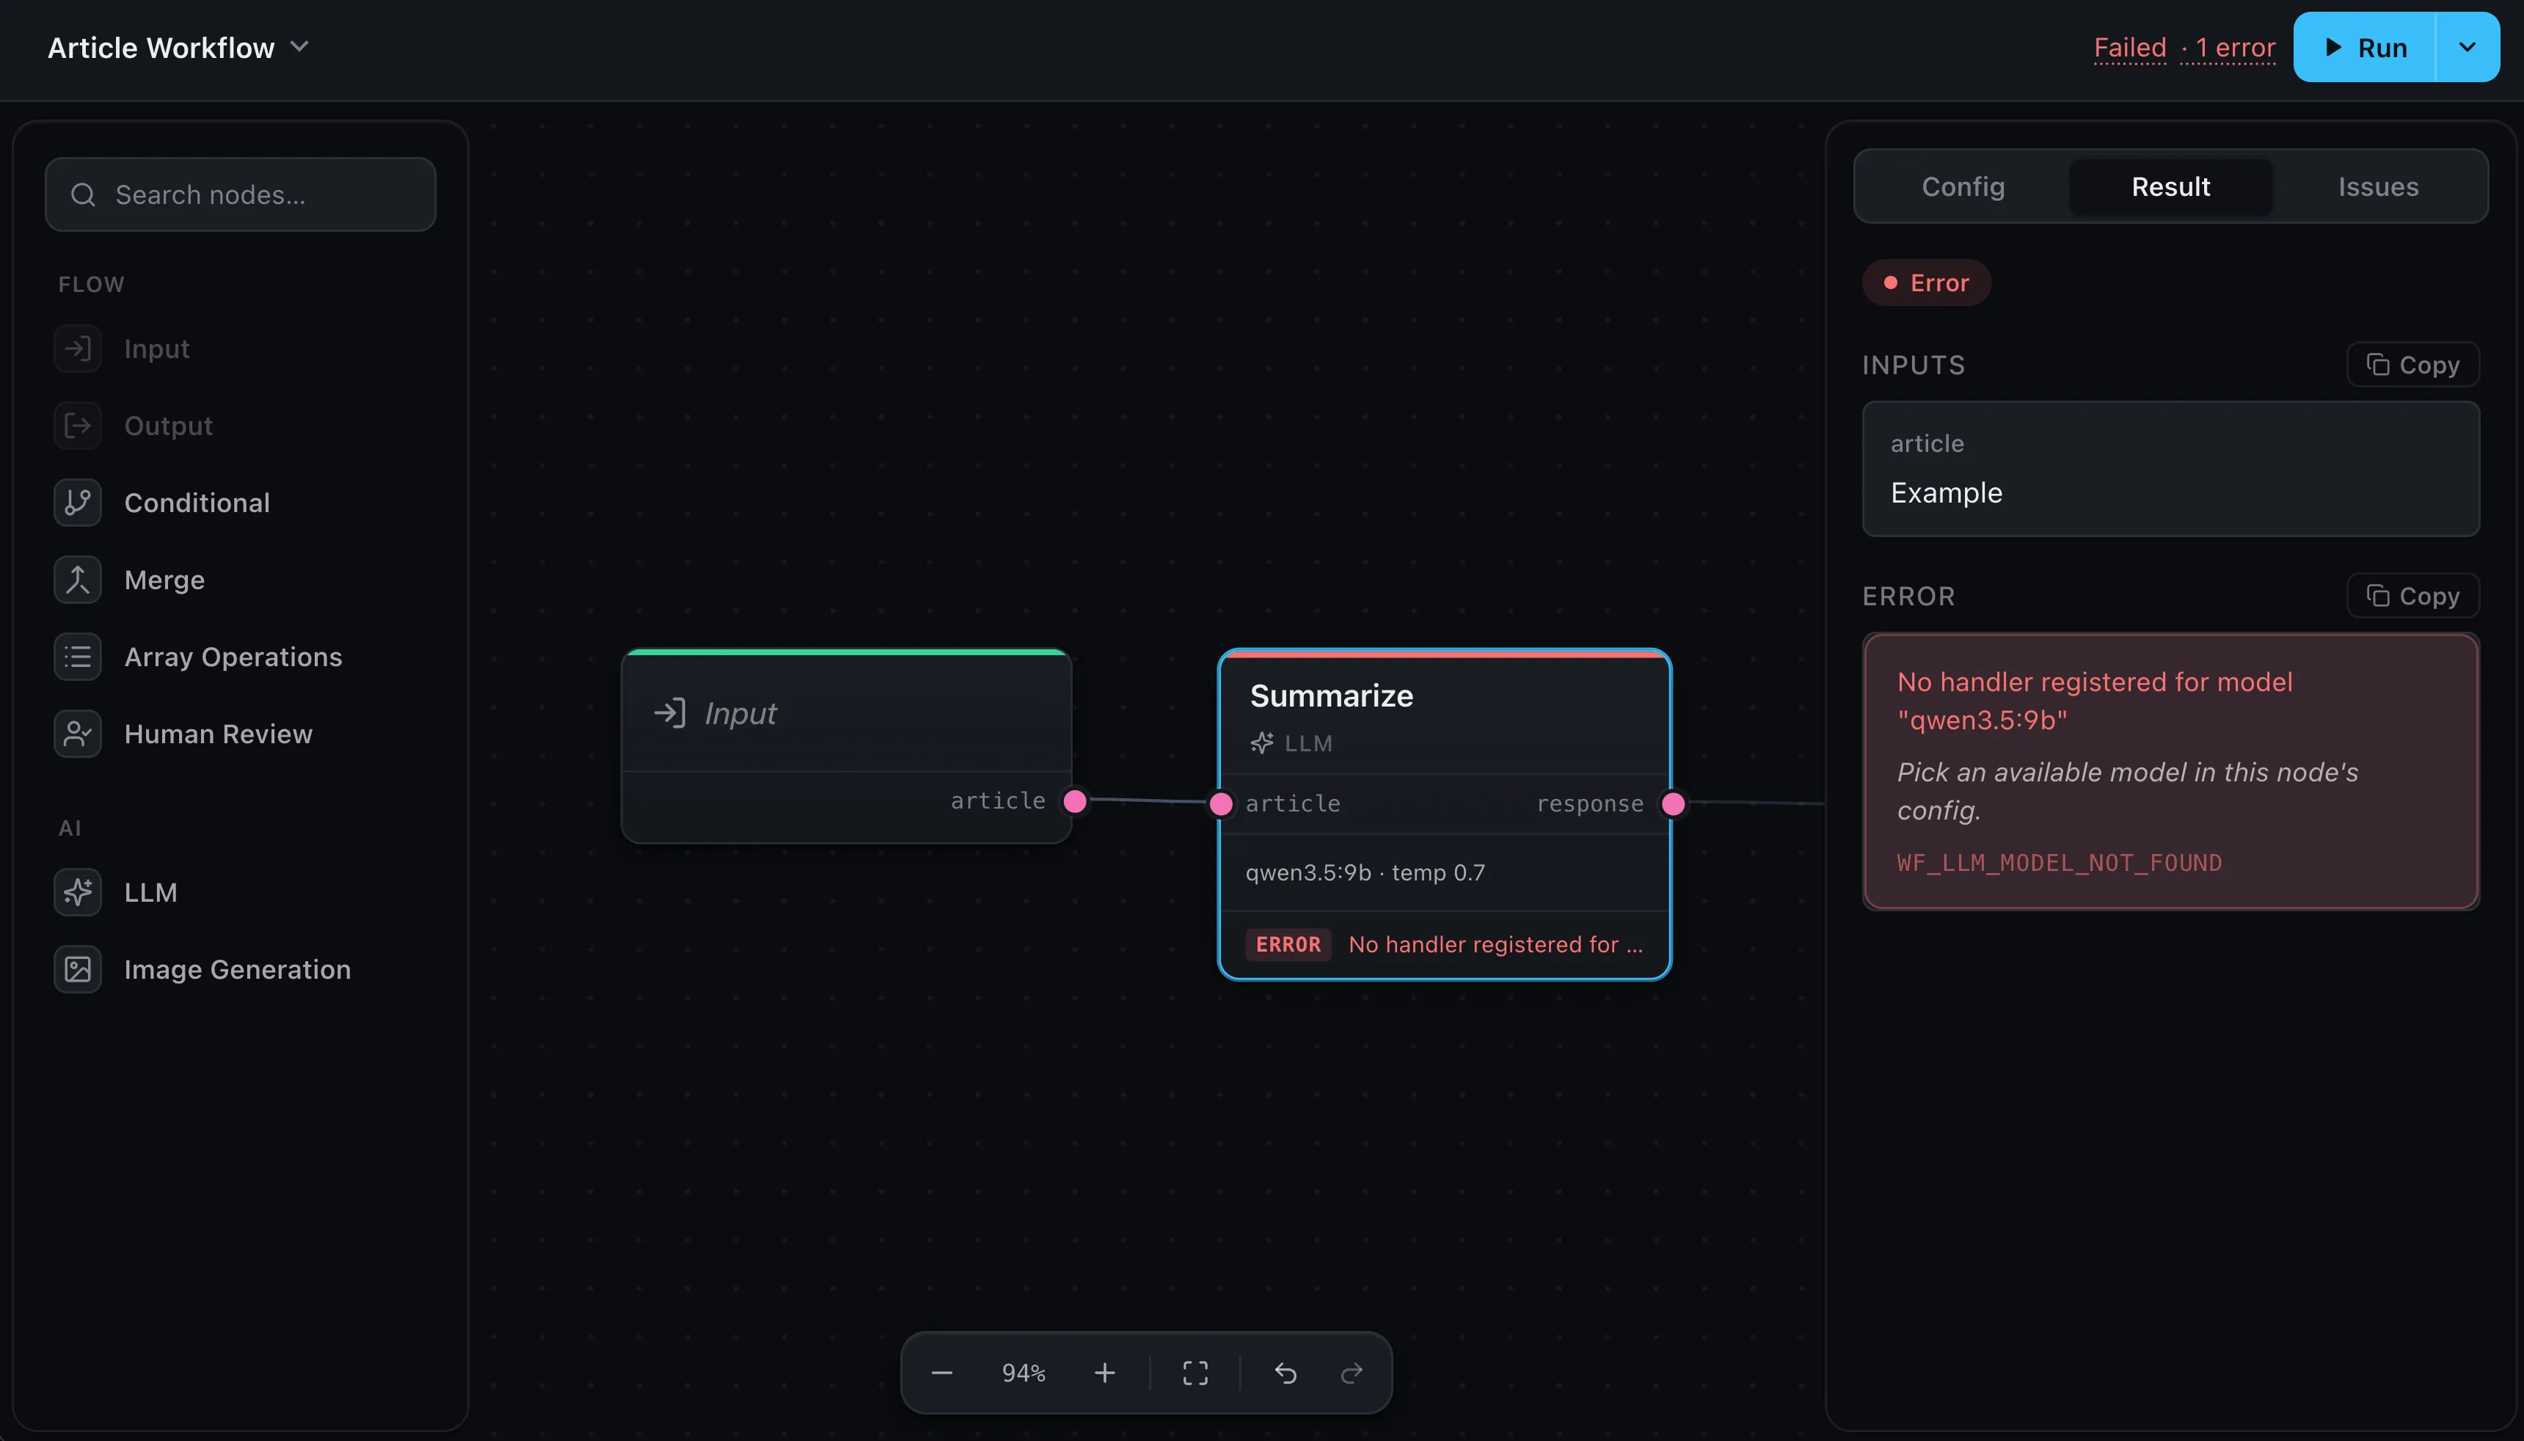
Task: Pick the Image Generation icon
Action: (77, 970)
